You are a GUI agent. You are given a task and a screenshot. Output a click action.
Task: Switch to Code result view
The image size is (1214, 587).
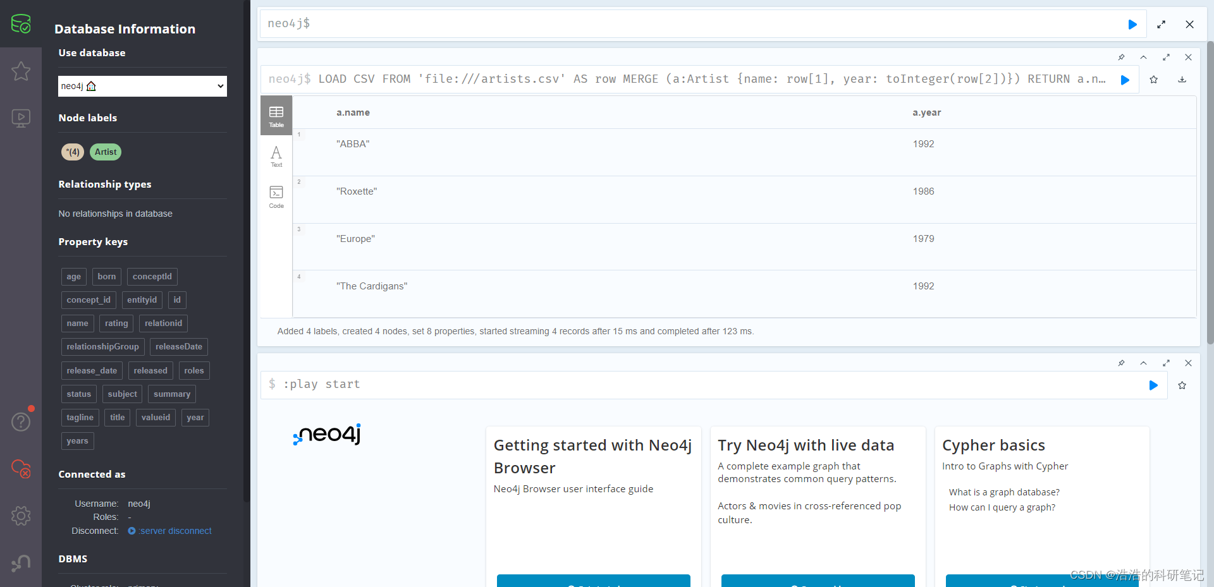276,197
